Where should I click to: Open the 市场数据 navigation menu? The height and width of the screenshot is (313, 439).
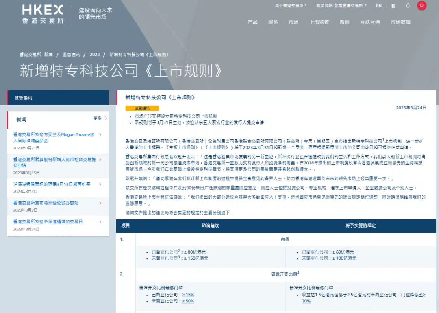point(400,22)
